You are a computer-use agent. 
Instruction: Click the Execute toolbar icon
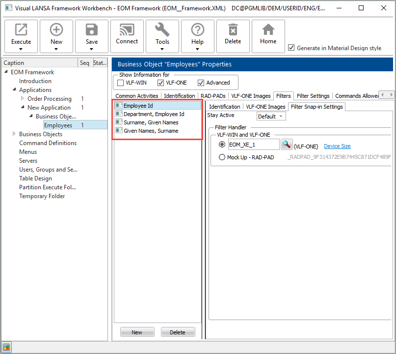(x=21, y=29)
